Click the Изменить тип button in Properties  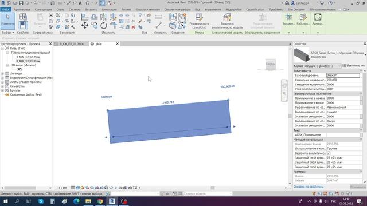pos(354,66)
